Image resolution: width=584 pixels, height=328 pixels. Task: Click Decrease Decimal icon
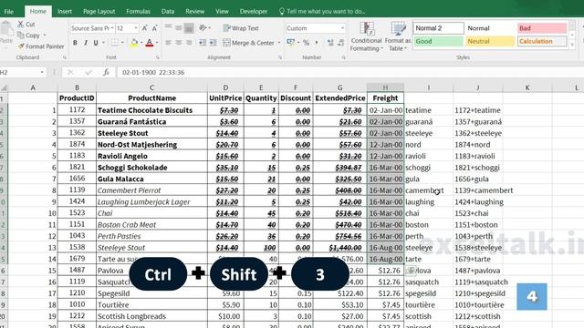340,43
